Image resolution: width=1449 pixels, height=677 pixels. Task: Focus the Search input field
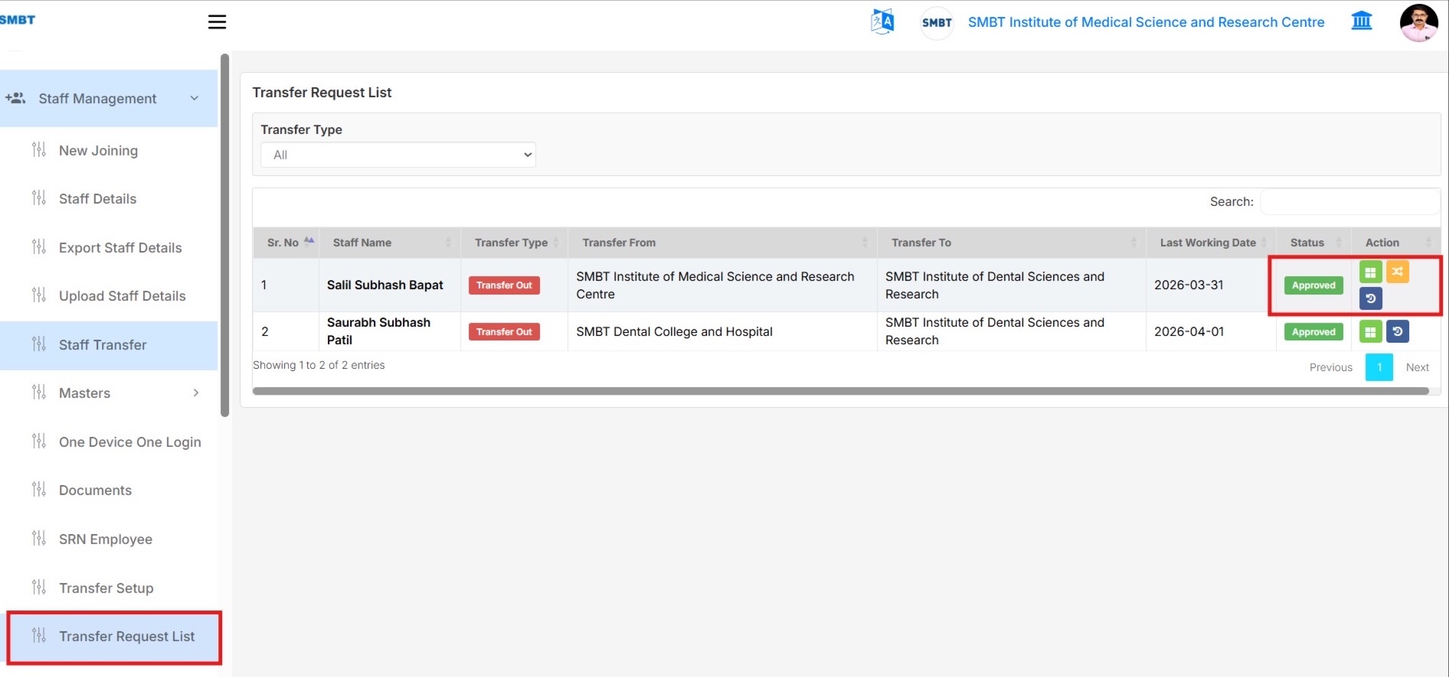[x=1350, y=202]
